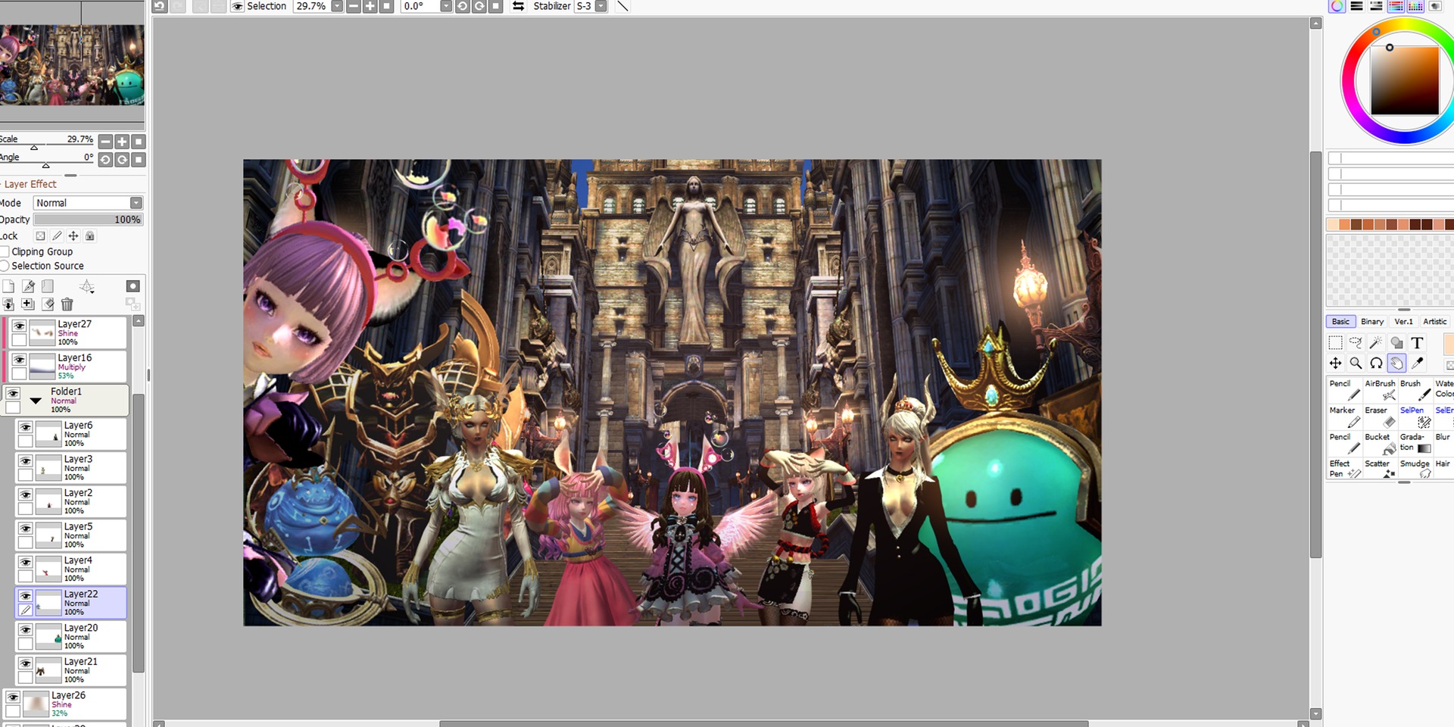Viewport: 1454px width, 727px height.
Task: Select the Zoom magnifier tool
Action: pos(1356,363)
